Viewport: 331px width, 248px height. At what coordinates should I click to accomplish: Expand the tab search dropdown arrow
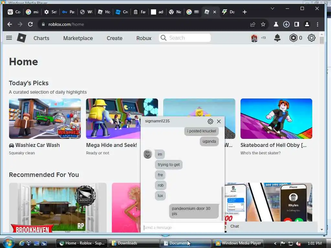[x=272, y=8]
